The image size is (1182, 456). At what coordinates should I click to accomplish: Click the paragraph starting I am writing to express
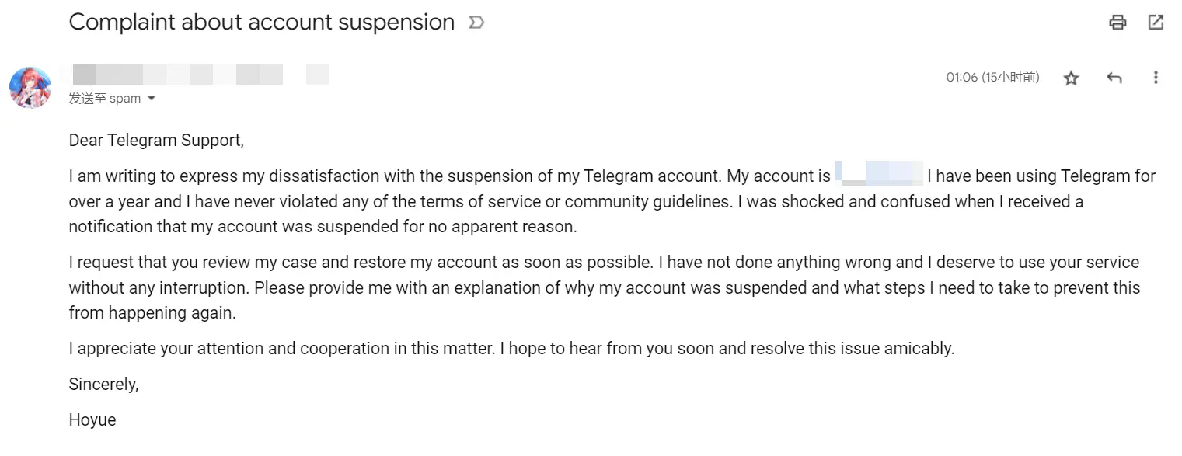[x=612, y=202]
